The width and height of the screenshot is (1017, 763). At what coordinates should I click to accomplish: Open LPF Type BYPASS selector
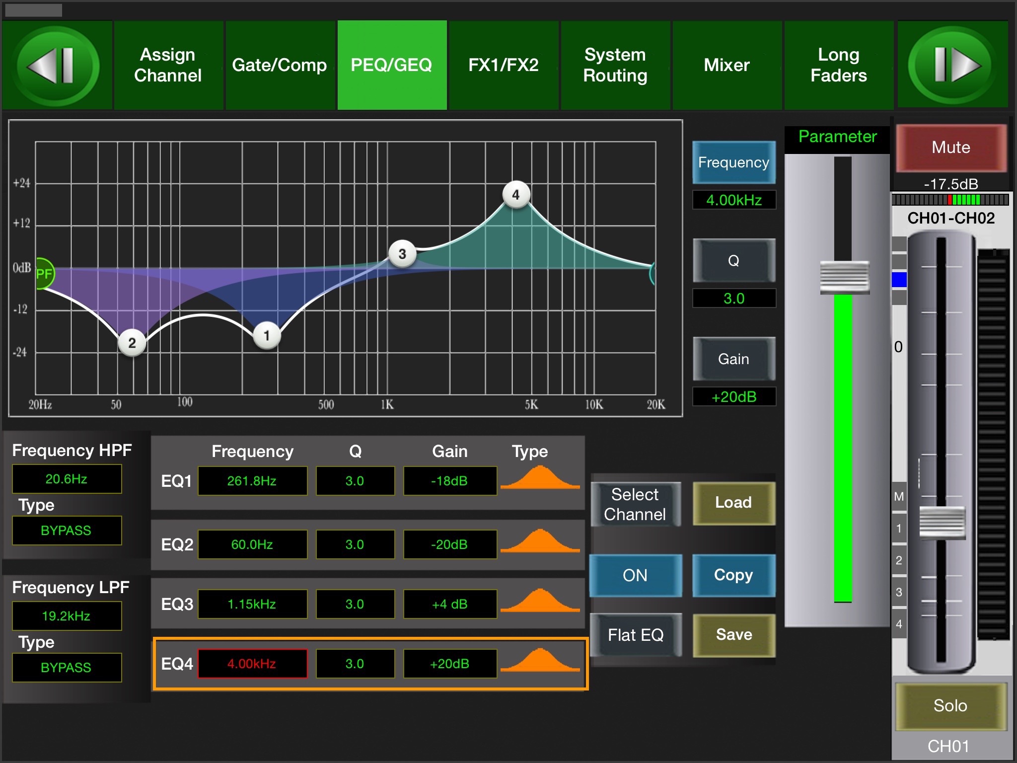67,668
